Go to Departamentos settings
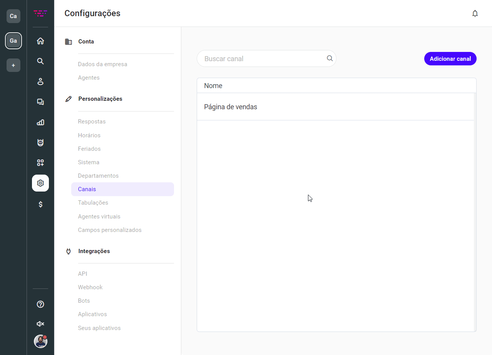This screenshot has height=355, width=492. (x=98, y=176)
